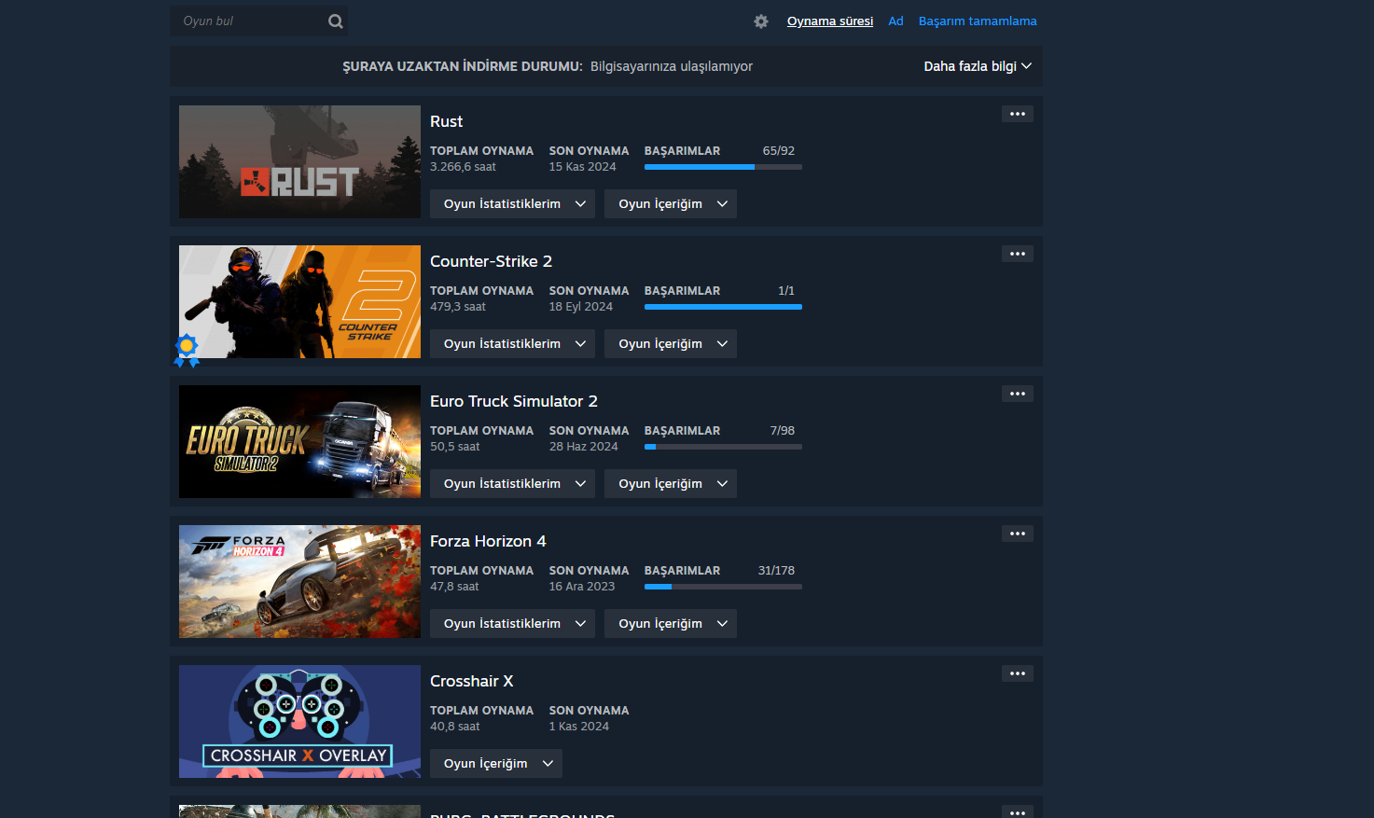Viewport: 1374px width, 818px height.
Task: Click Crosshair X's 40,8 saat playtime
Action: click(455, 727)
